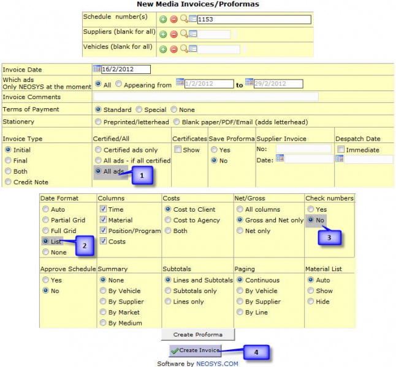
Task: Add a row to Suppliers
Action: tap(163, 34)
